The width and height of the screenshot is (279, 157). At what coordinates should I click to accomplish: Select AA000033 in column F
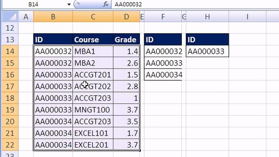coord(163,63)
